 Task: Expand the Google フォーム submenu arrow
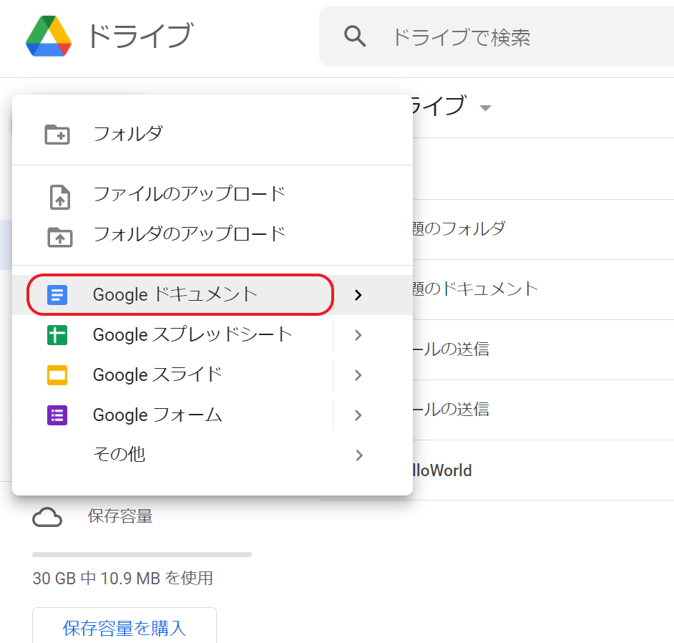coord(358,415)
